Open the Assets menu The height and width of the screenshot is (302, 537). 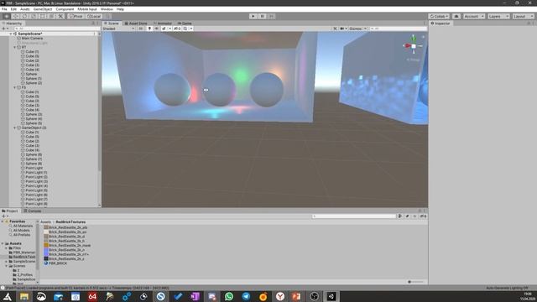pyautogui.click(x=24, y=9)
